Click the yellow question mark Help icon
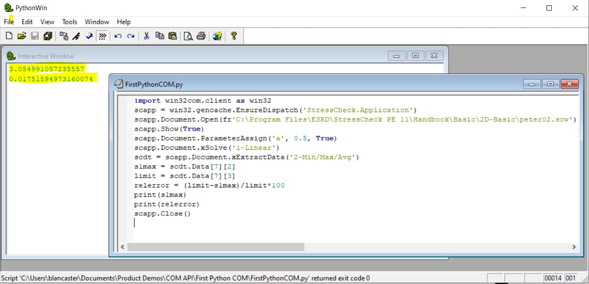589x284 pixels. (234, 36)
